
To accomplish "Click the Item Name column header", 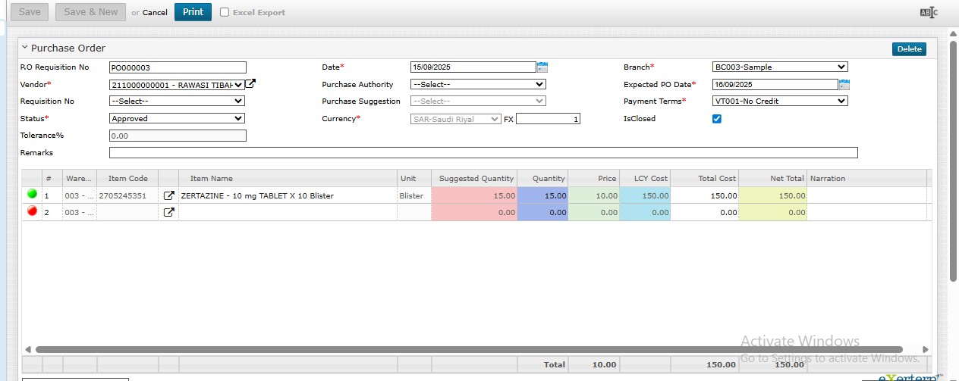I will click(x=211, y=179).
